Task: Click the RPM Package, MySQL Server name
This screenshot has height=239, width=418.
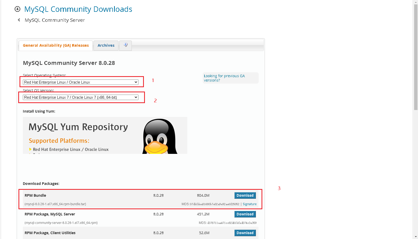Action: (50, 214)
